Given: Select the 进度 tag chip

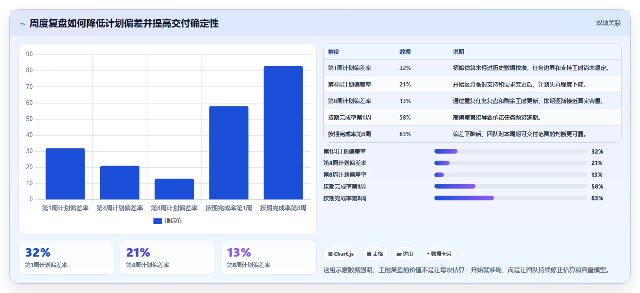Looking at the screenshot, I should coord(405,254).
